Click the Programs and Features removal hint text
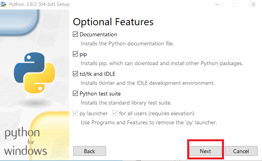Image resolution: width=262 pixels, height=161 pixels. (149, 123)
